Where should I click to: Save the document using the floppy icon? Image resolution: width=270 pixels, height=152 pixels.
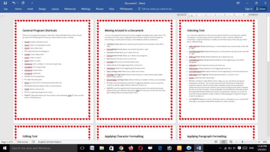pos(5,3)
